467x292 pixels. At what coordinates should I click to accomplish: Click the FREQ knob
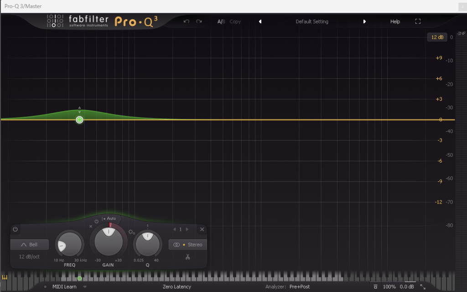coord(69,245)
